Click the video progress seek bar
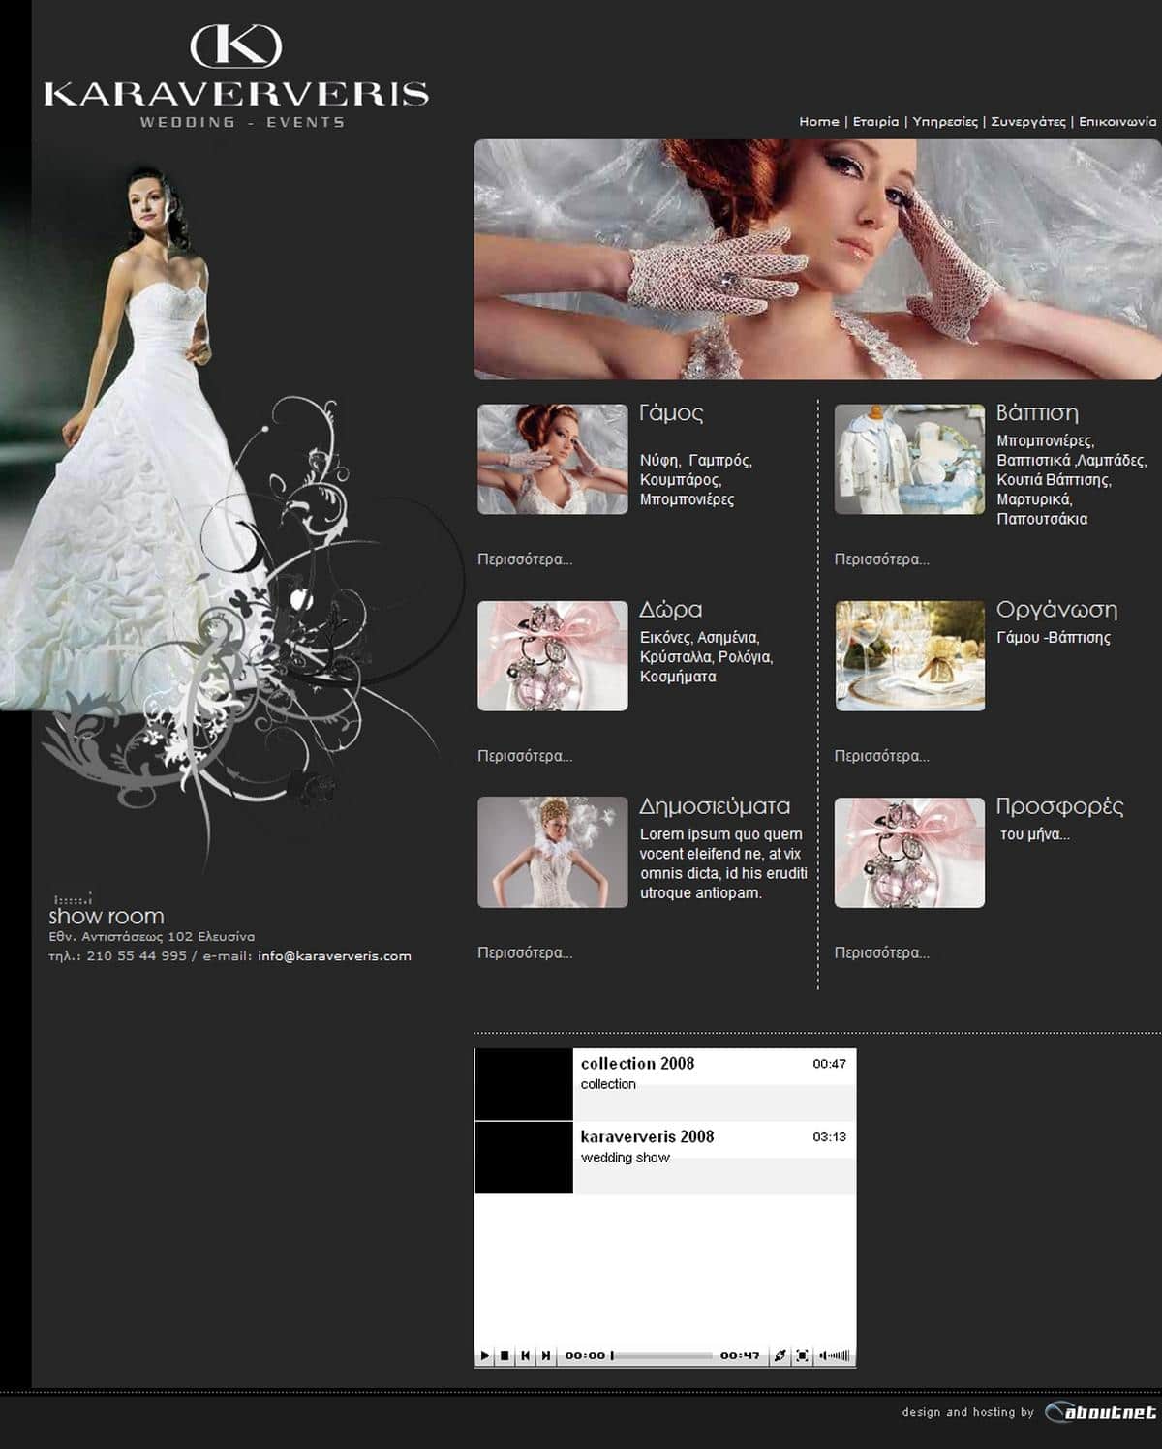This screenshot has height=1449, width=1162. [x=661, y=1356]
